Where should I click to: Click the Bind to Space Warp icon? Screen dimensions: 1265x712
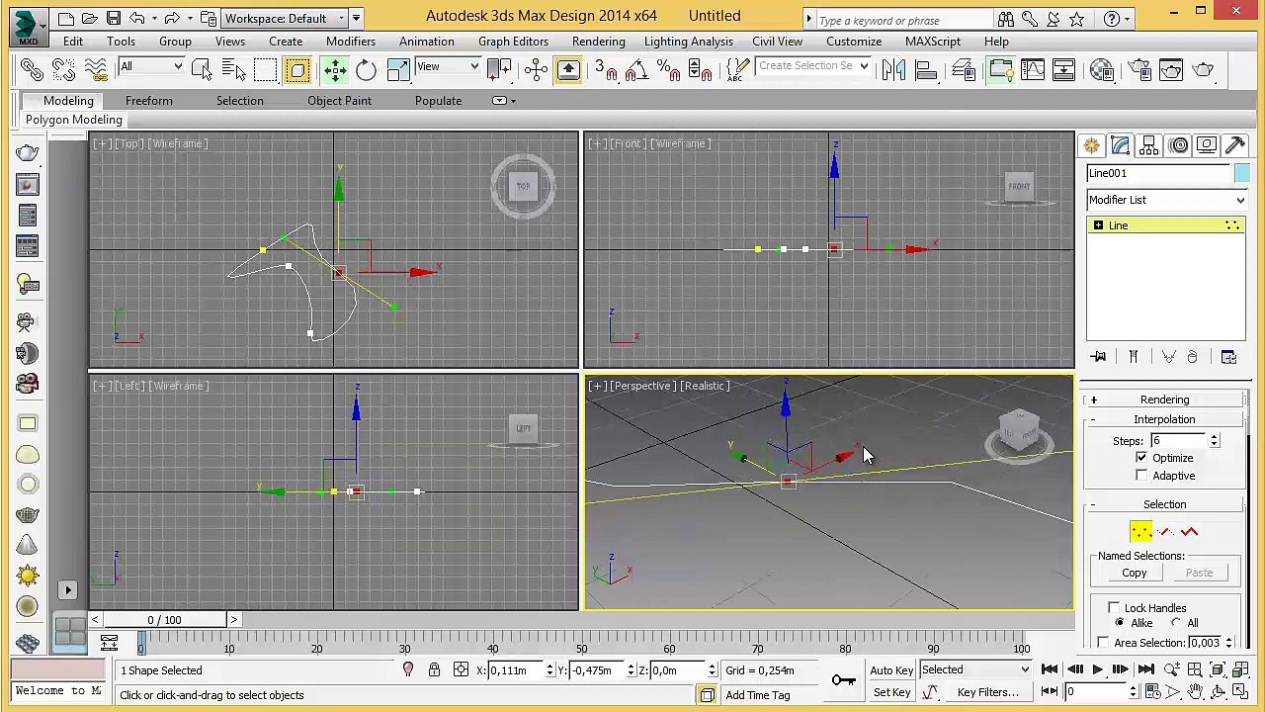95,68
